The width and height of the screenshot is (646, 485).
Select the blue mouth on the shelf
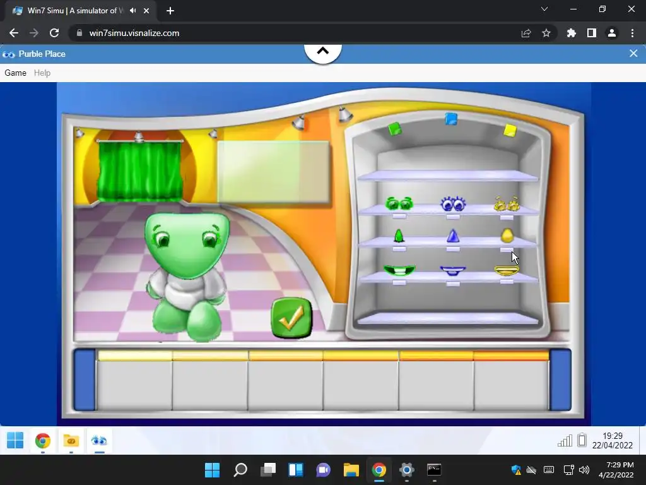453,270
